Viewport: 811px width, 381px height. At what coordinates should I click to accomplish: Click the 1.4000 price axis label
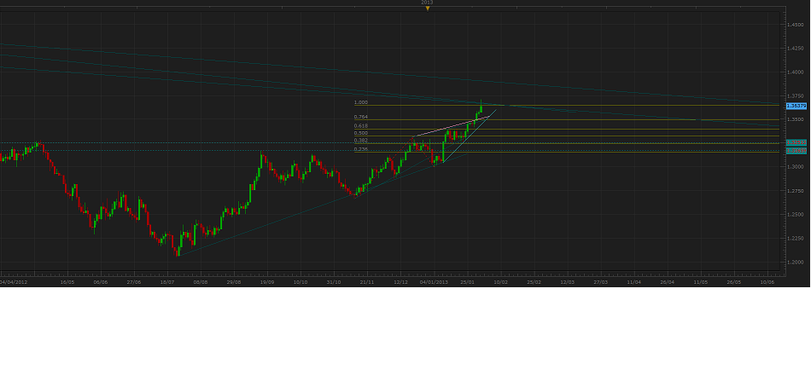pos(796,72)
